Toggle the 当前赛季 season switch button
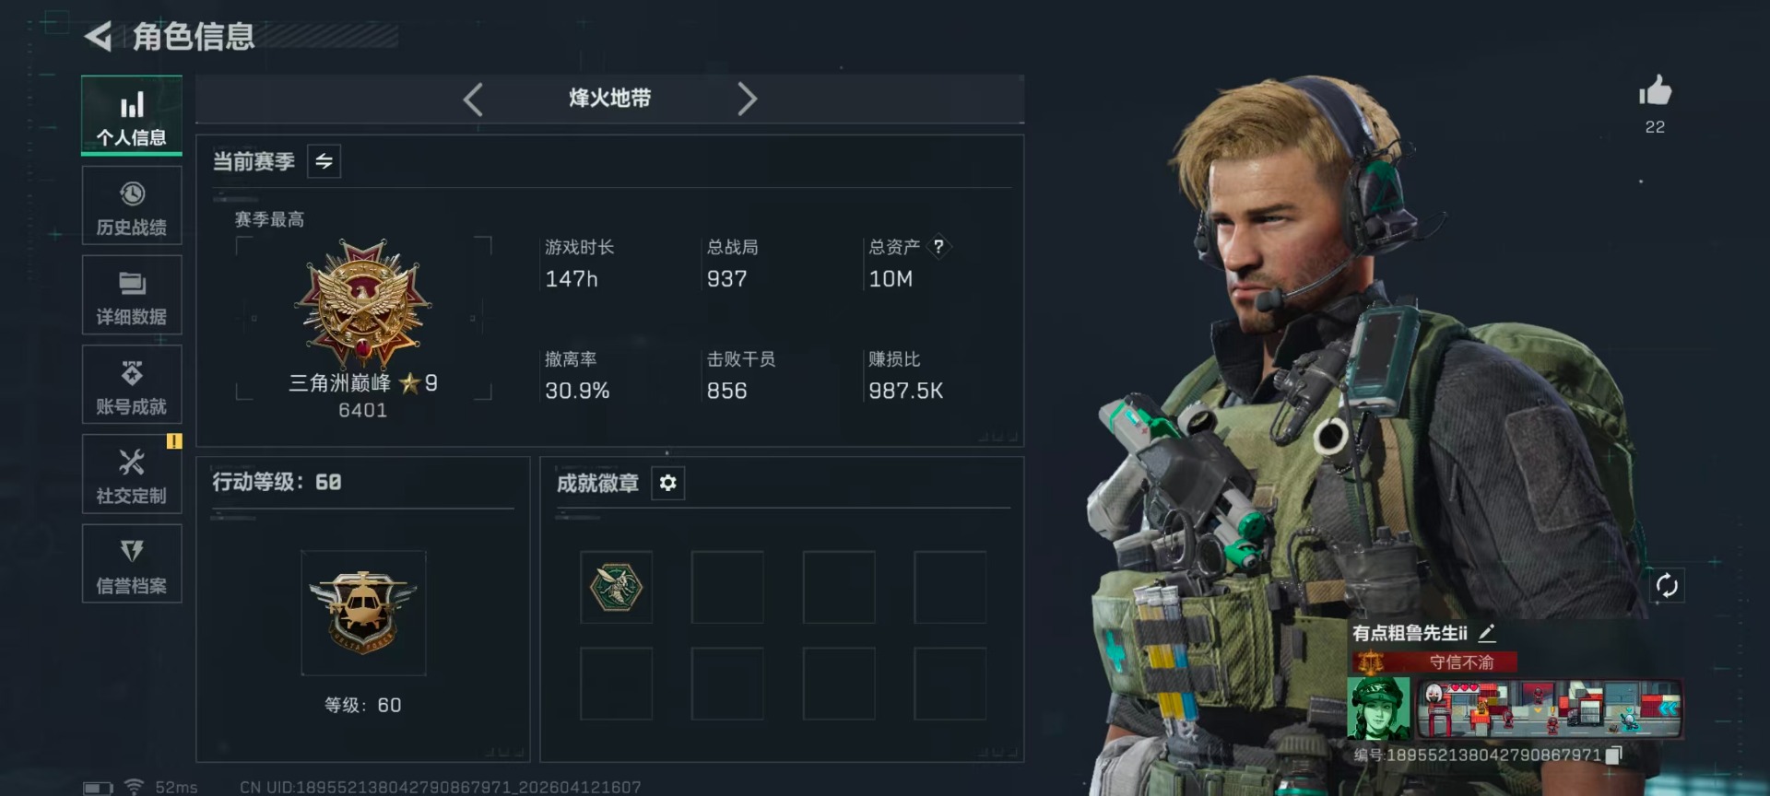This screenshot has width=1770, height=796. (324, 161)
